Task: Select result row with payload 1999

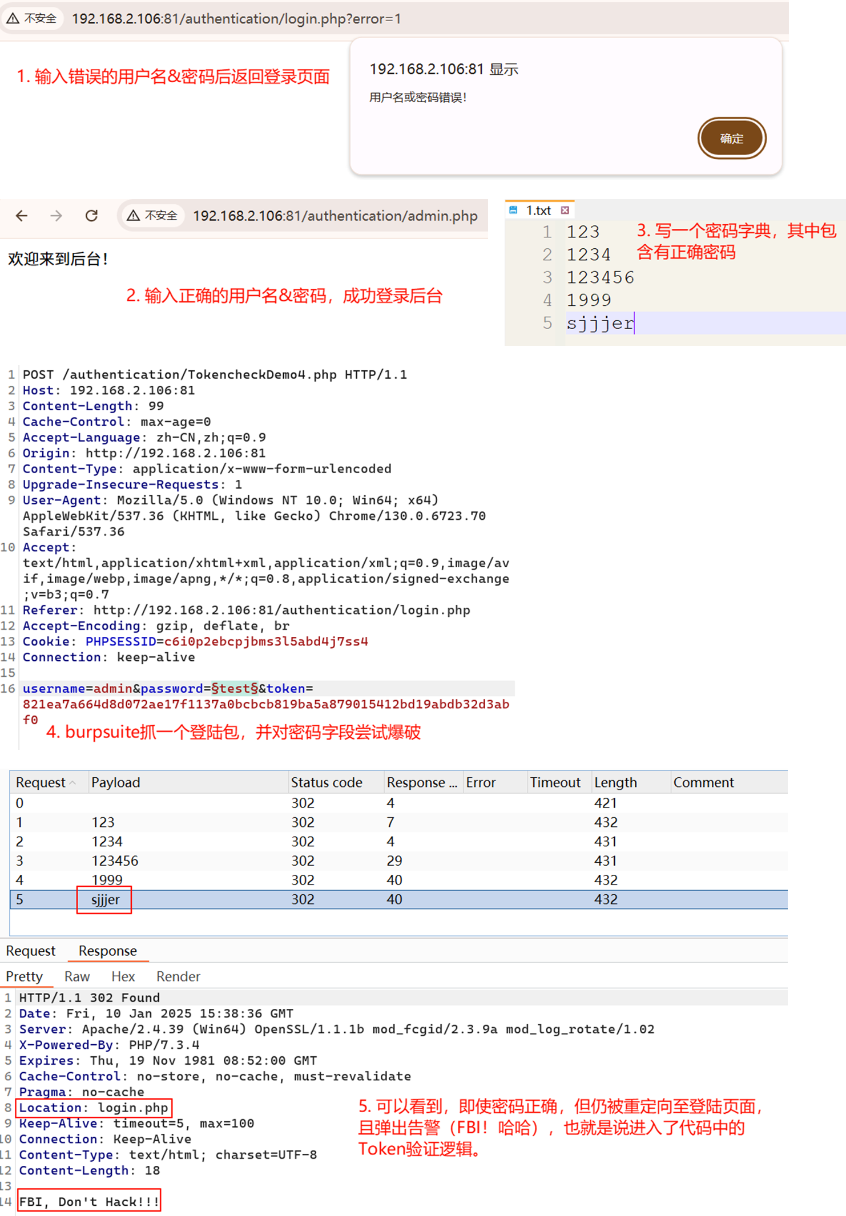Action: 398,880
